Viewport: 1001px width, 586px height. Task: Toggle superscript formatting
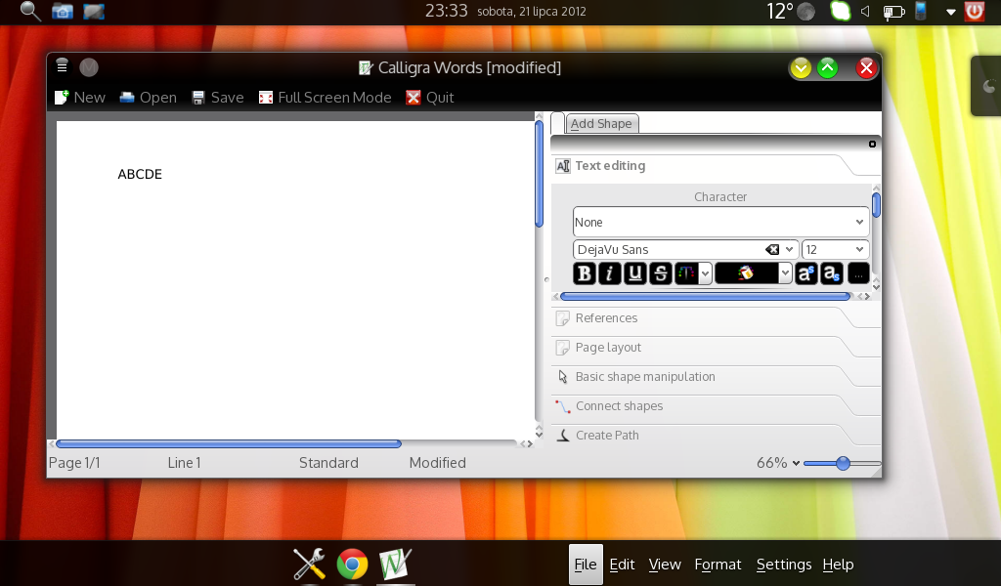(x=805, y=273)
